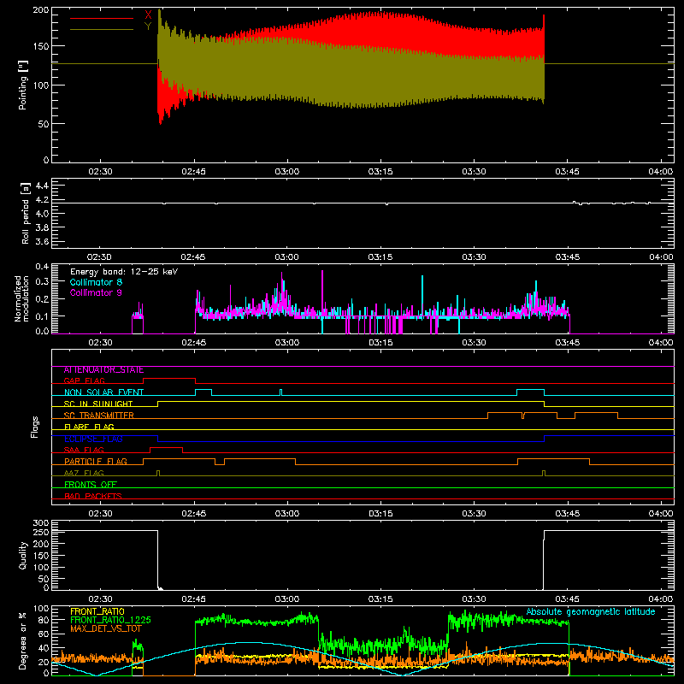The width and height of the screenshot is (684, 684).
Task: Click 03:00 tick label under Roll period plot
Action: point(287,257)
